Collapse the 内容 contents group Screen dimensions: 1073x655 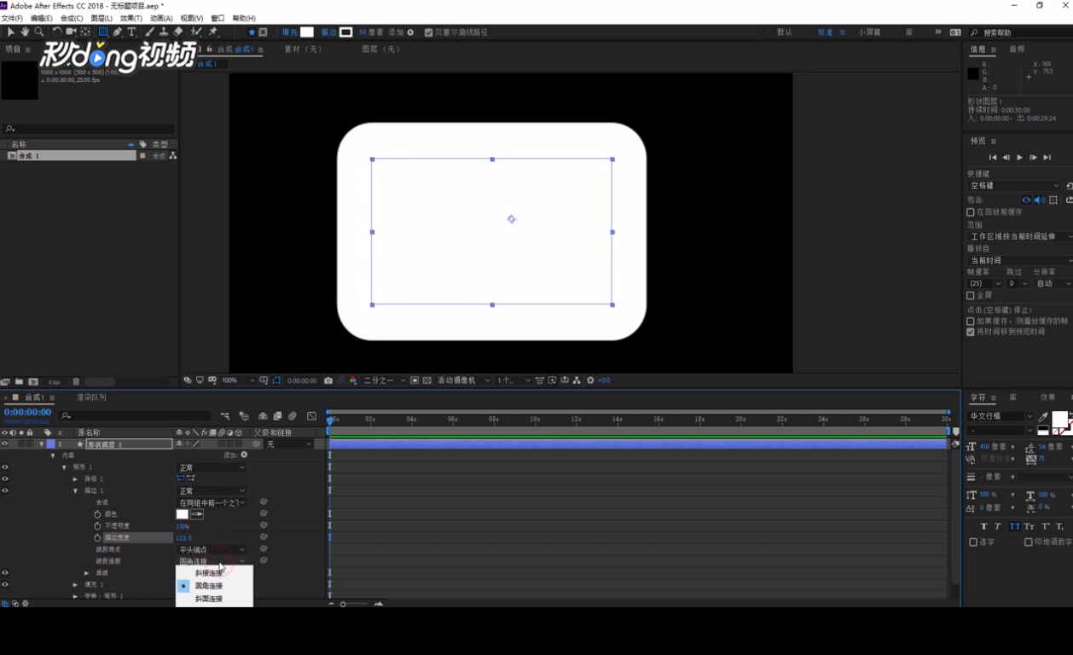coord(53,455)
